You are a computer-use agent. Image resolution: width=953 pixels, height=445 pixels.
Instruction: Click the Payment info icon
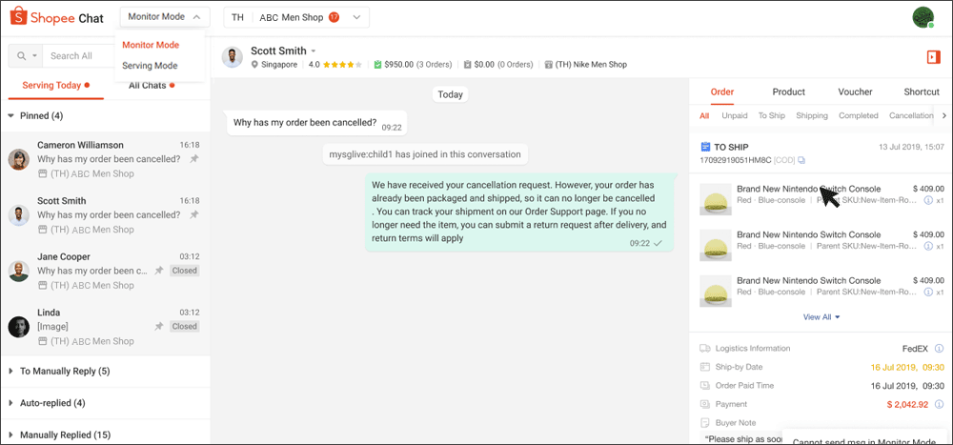[x=940, y=404]
